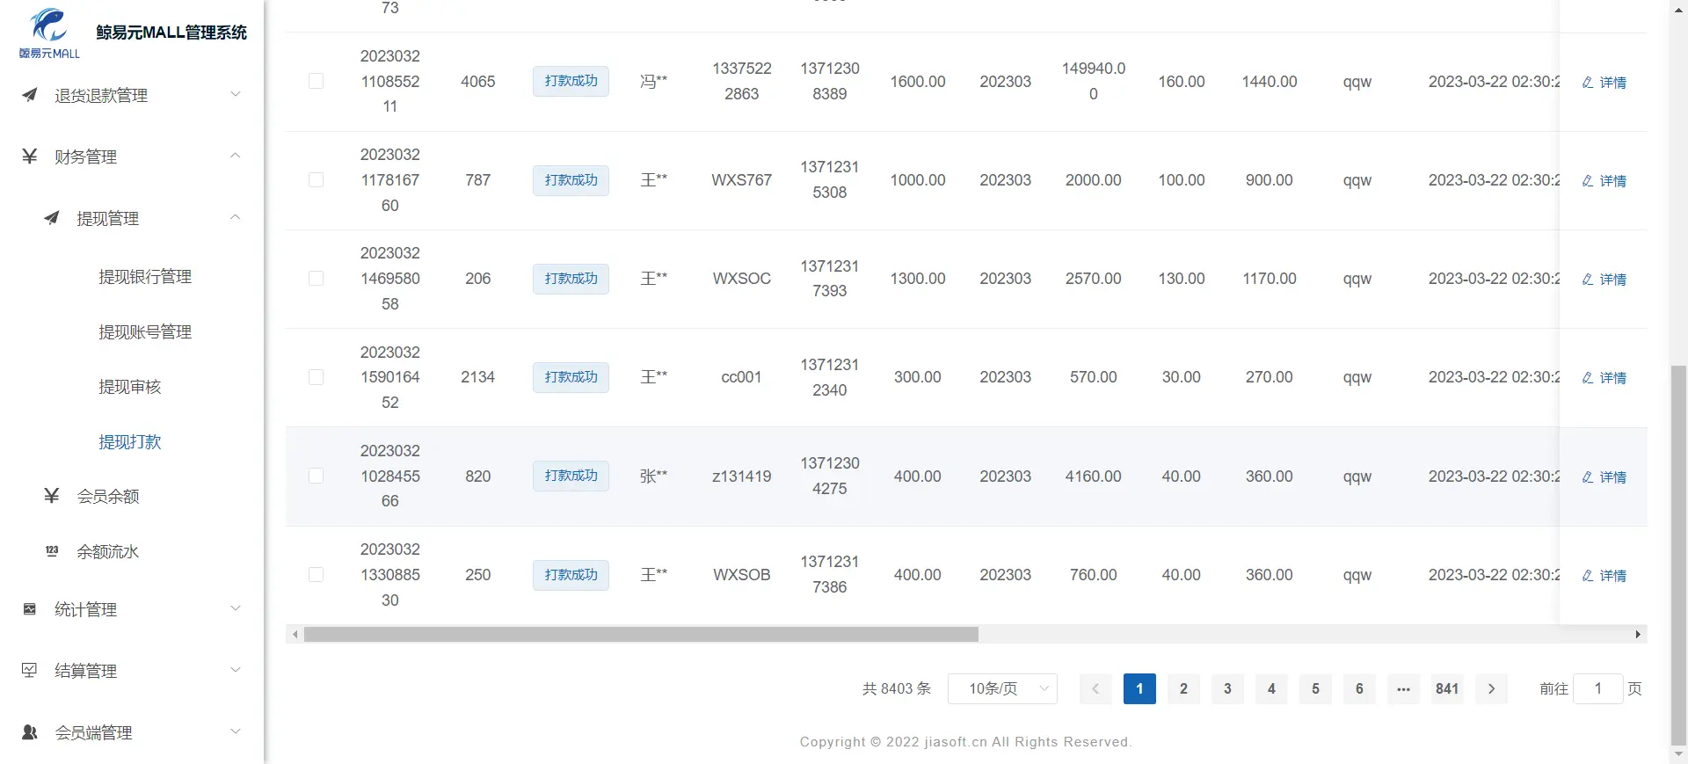This screenshot has width=1688, height=764.
Task: Click the edit pencil icon in row z131419
Action: [1588, 477]
